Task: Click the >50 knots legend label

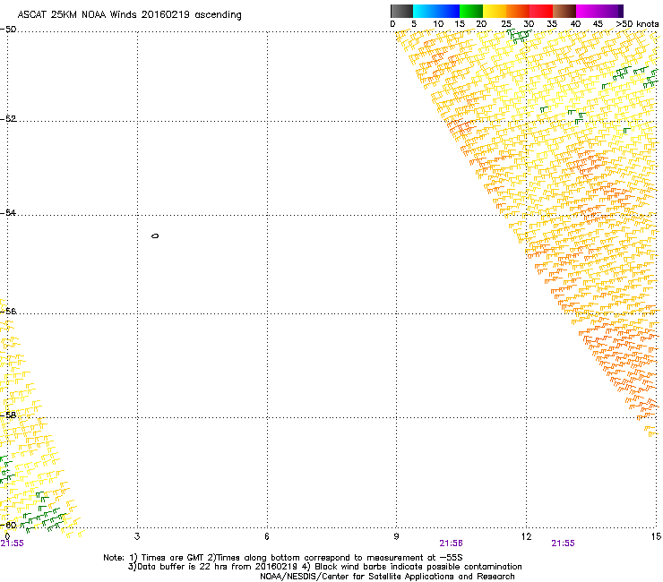Action: 637,24
